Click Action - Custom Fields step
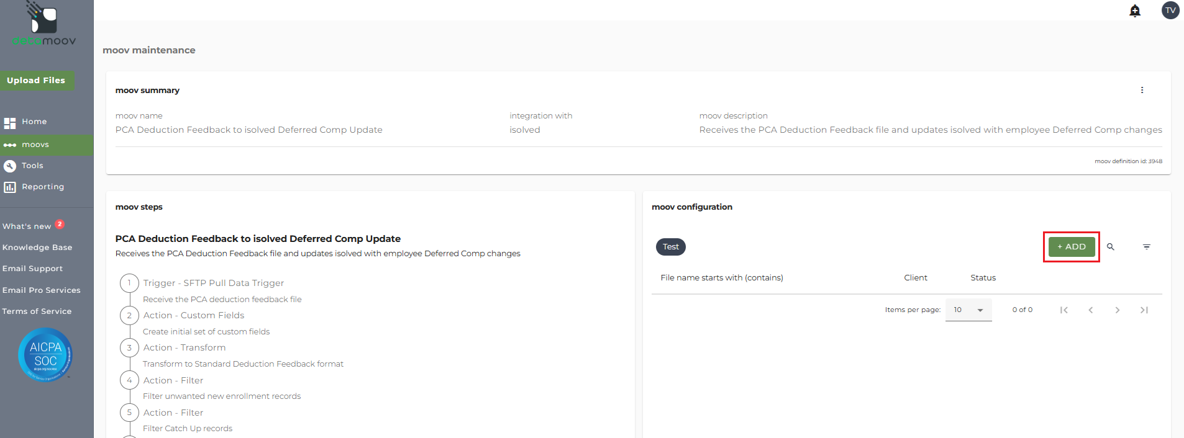The image size is (1184, 438). pos(194,315)
